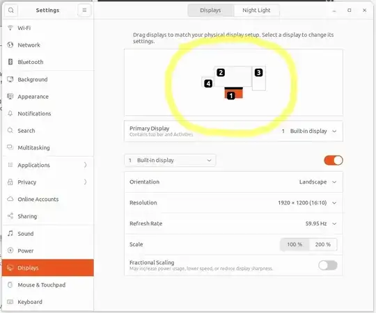Screen dimensions: 376x313
Task: Click the Online Accounts cloud icon
Action: click(10, 199)
